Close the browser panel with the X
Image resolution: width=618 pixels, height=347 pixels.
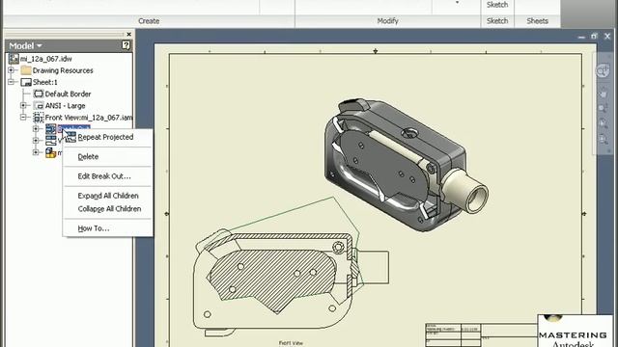click(x=128, y=35)
